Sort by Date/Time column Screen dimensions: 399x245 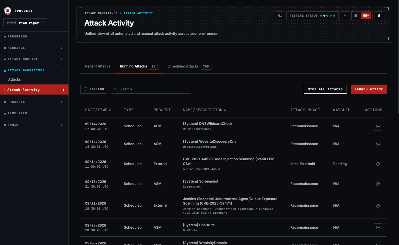coord(98,110)
